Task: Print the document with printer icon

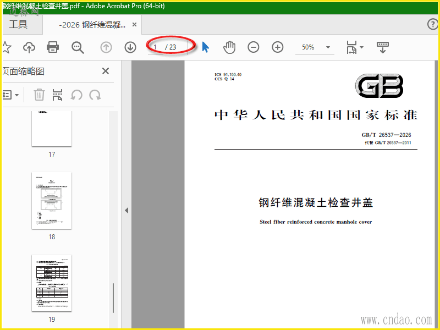Action: (x=53, y=47)
